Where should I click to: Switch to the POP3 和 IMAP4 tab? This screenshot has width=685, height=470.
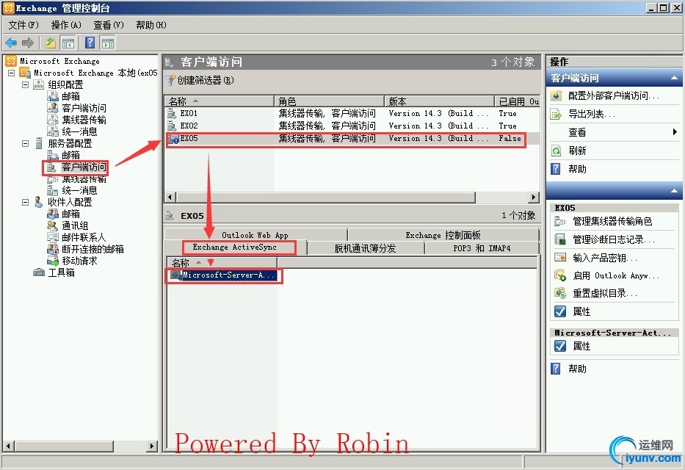pyautogui.click(x=482, y=248)
